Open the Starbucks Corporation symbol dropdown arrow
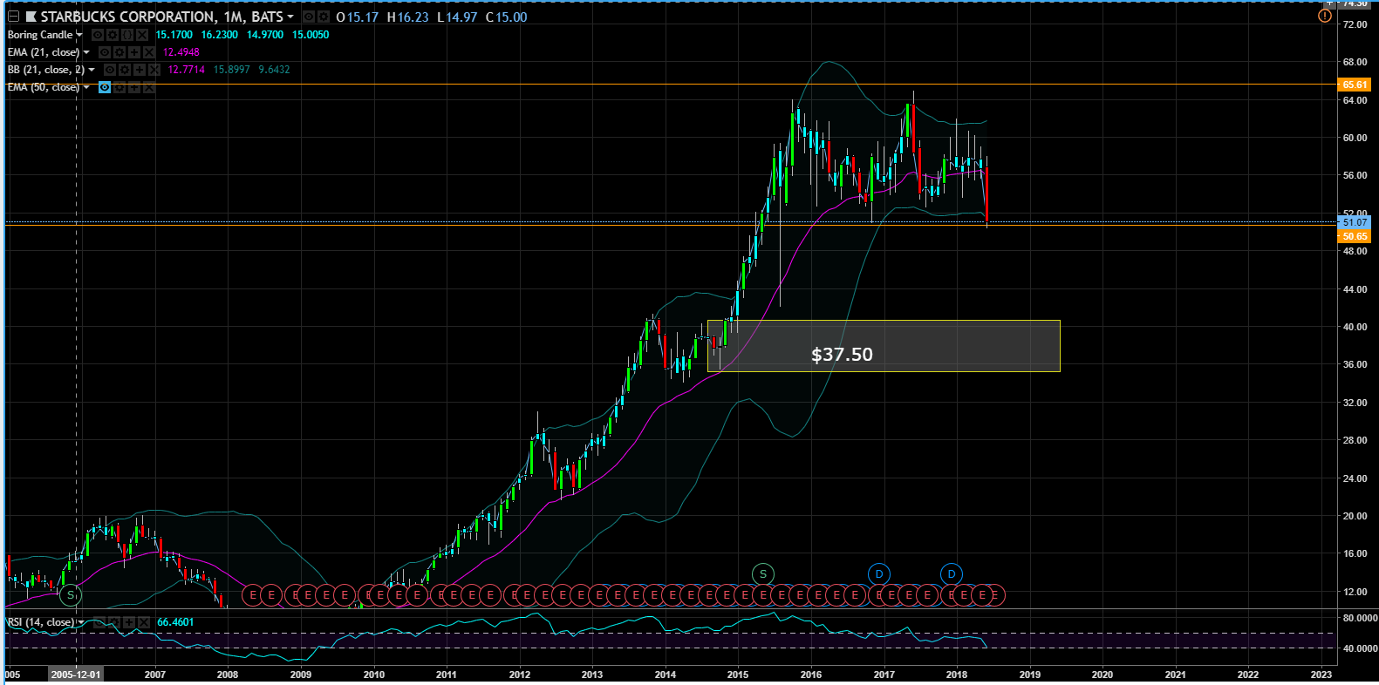1379x685 pixels. point(290,17)
